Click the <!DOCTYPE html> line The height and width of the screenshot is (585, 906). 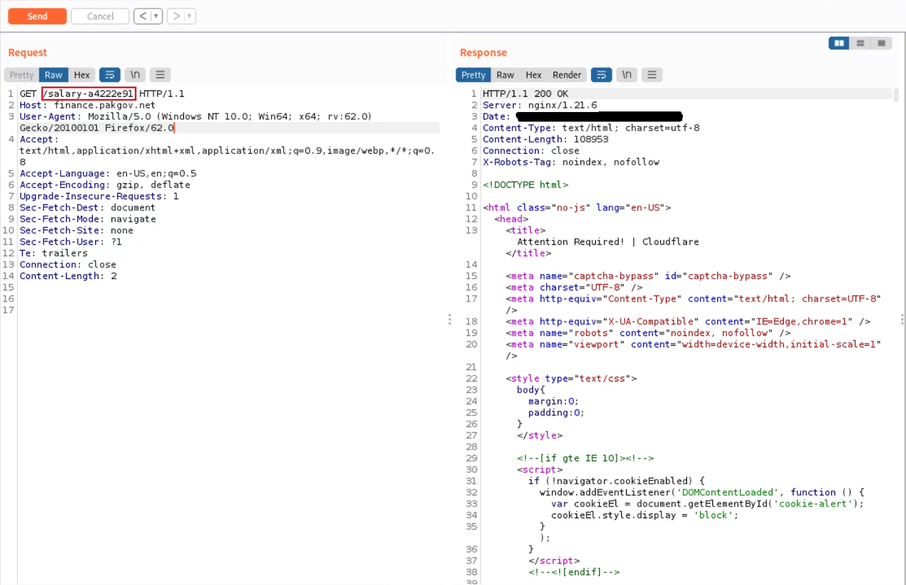[525, 185]
